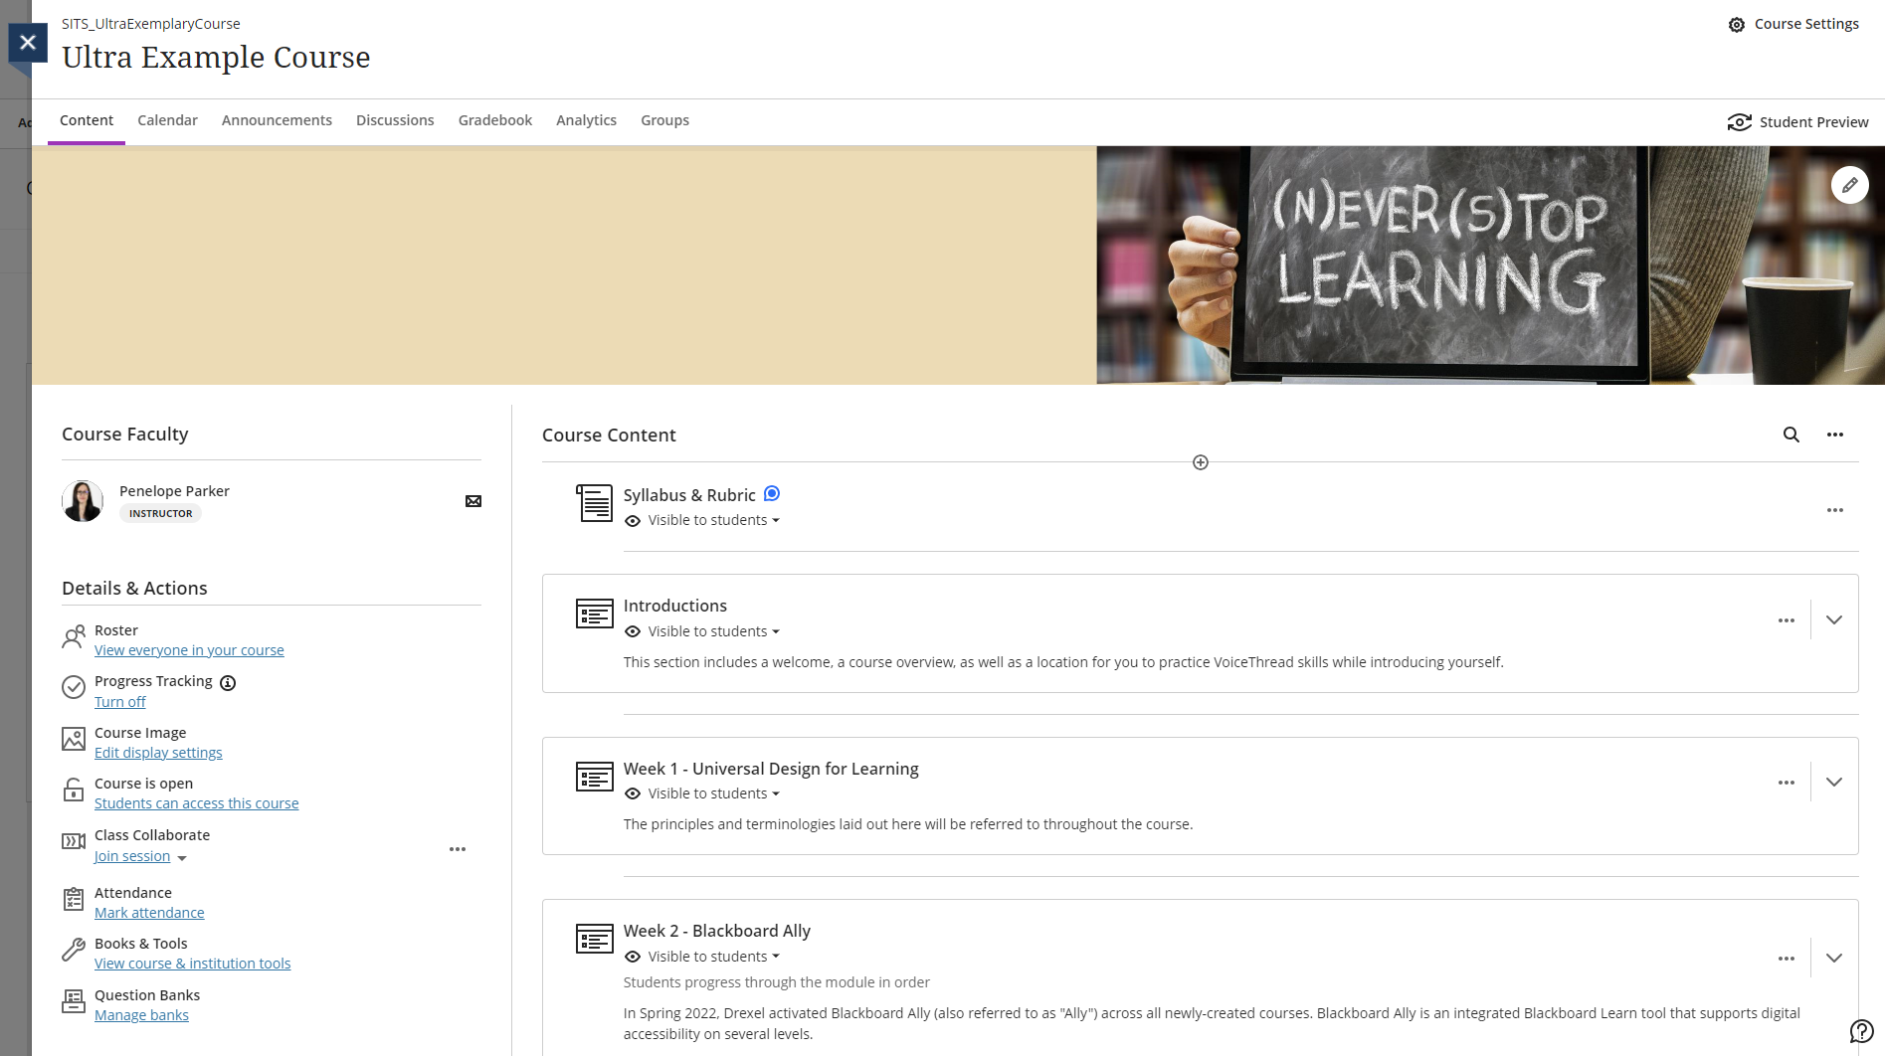Switch to the Calendar tab
This screenshot has width=1885, height=1056.
click(x=167, y=120)
